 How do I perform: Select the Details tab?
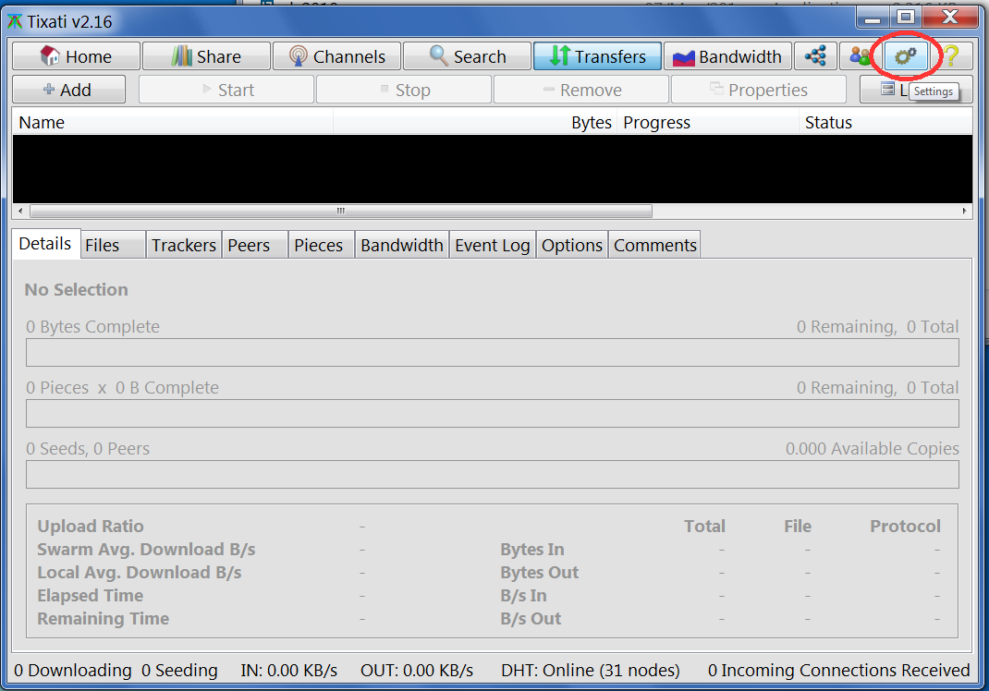(x=45, y=243)
